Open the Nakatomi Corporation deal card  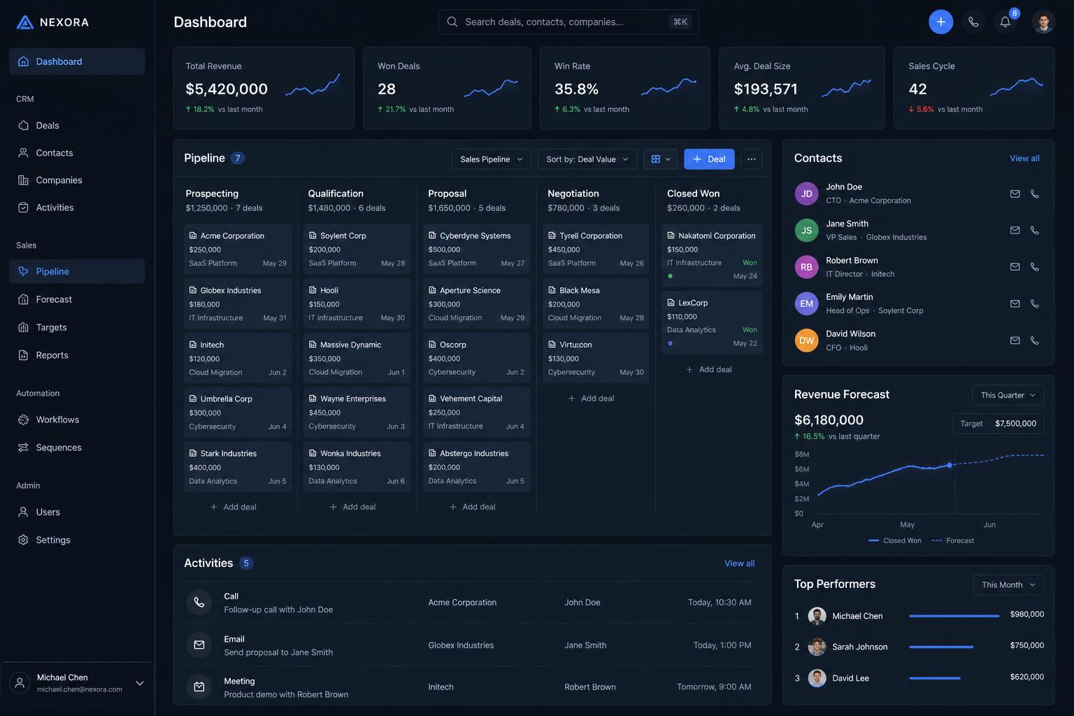712,255
